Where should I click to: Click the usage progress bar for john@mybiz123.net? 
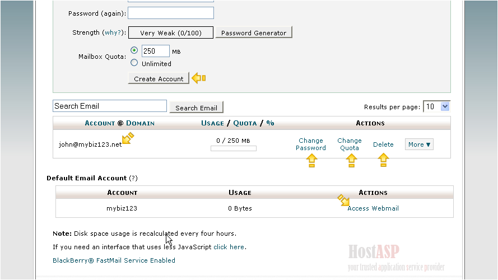click(x=233, y=148)
